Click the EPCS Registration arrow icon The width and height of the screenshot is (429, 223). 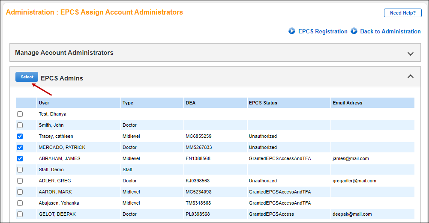(x=292, y=31)
